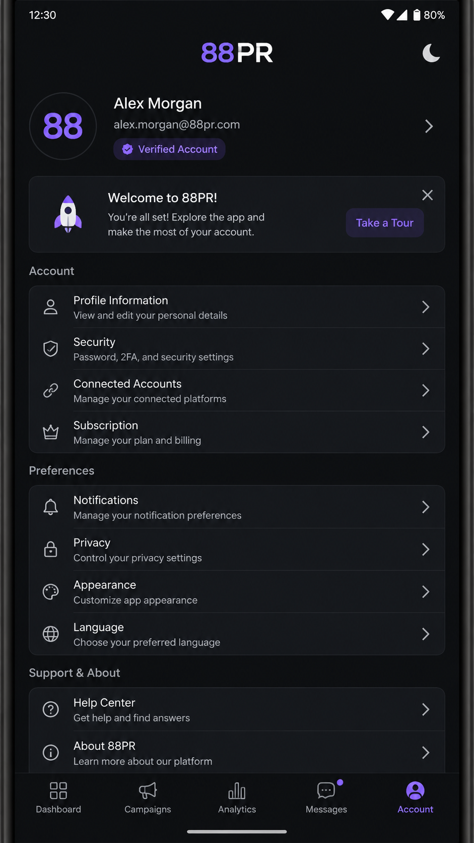The width and height of the screenshot is (474, 843).
Task: Expand the Alex Morgan profile chevron
Action: tap(429, 126)
